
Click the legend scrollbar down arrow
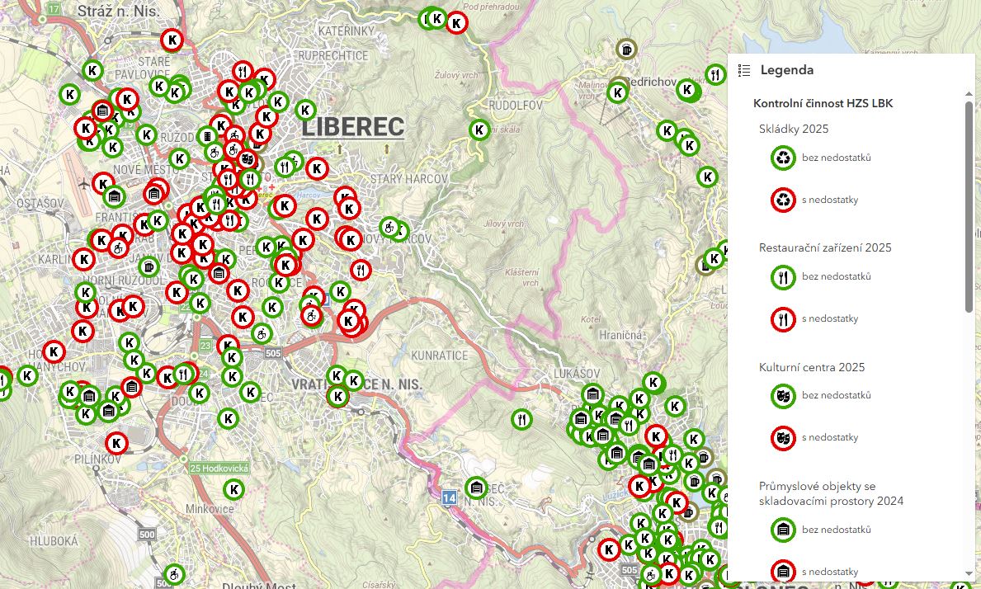[969, 573]
